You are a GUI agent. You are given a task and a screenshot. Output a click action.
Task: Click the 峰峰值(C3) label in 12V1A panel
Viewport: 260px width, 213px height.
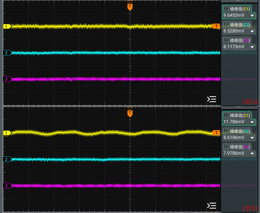(x=240, y=40)
